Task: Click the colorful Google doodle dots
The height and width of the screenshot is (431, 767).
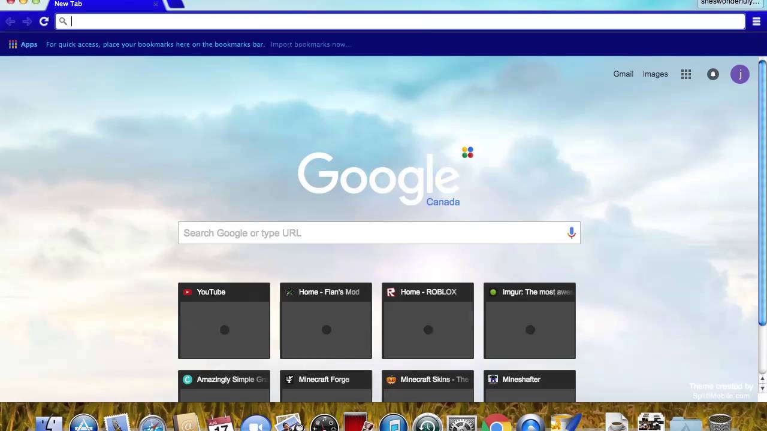Action: point(467,153)
